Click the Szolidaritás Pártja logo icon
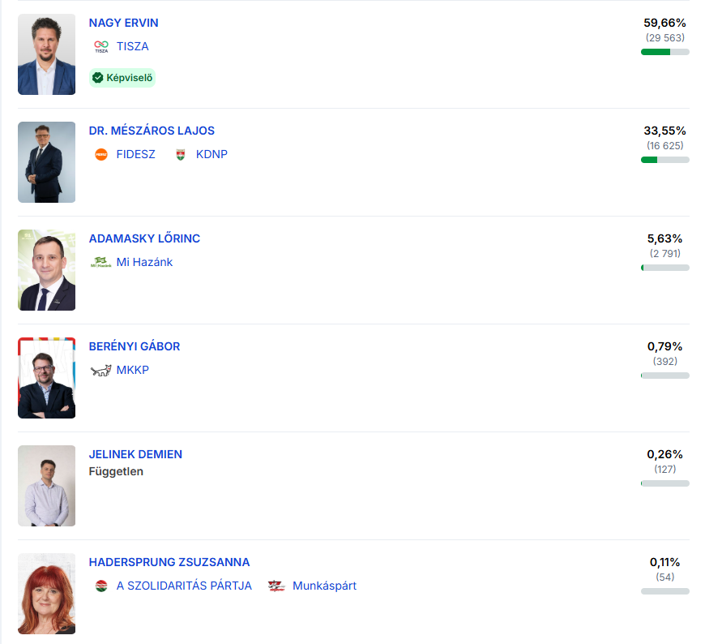The height and width of the screenshot is (644, 705). tap(101, 586)
